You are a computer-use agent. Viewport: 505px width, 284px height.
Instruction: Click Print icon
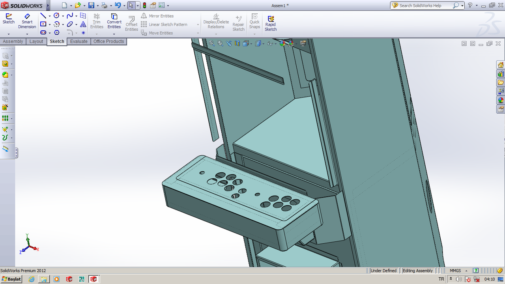pyautogui.click(x=104, y=5)
